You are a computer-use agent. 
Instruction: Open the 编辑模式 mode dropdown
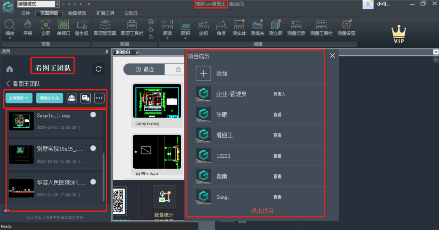(57, 4)
